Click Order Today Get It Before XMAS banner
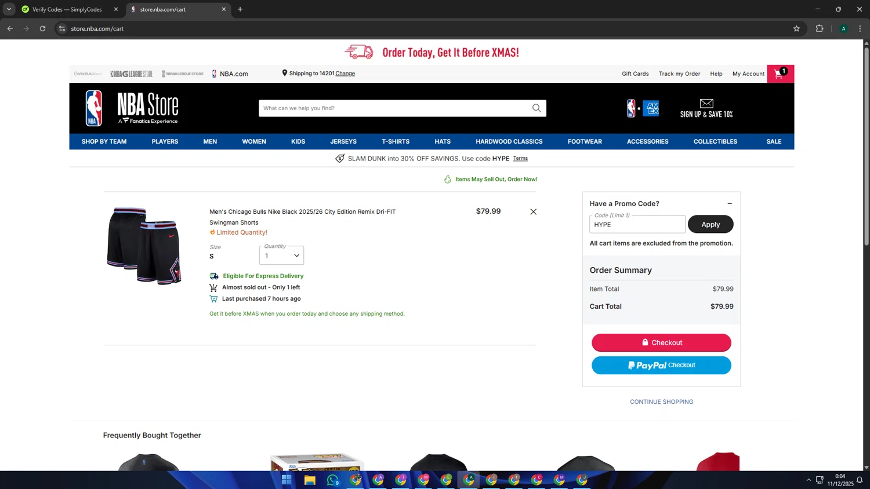This screenshot has height=489, width=870. [x=432, y=52]
